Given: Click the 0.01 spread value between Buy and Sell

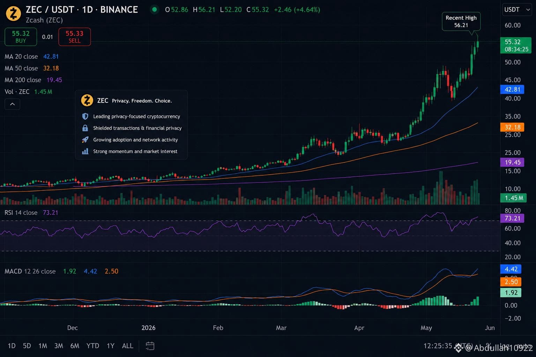Looking at the screenshot, I should [47, 37].
